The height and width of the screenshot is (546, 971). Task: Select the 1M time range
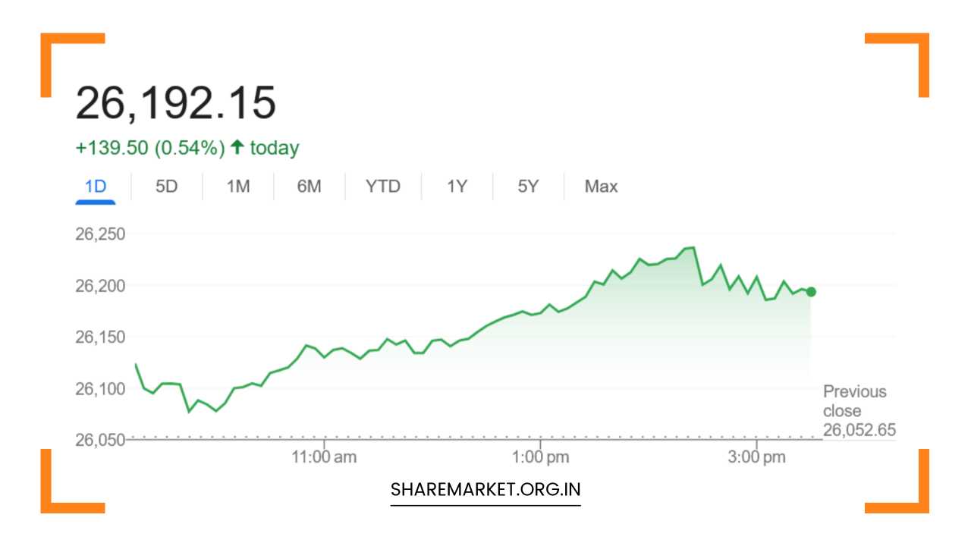click(237, 186)
